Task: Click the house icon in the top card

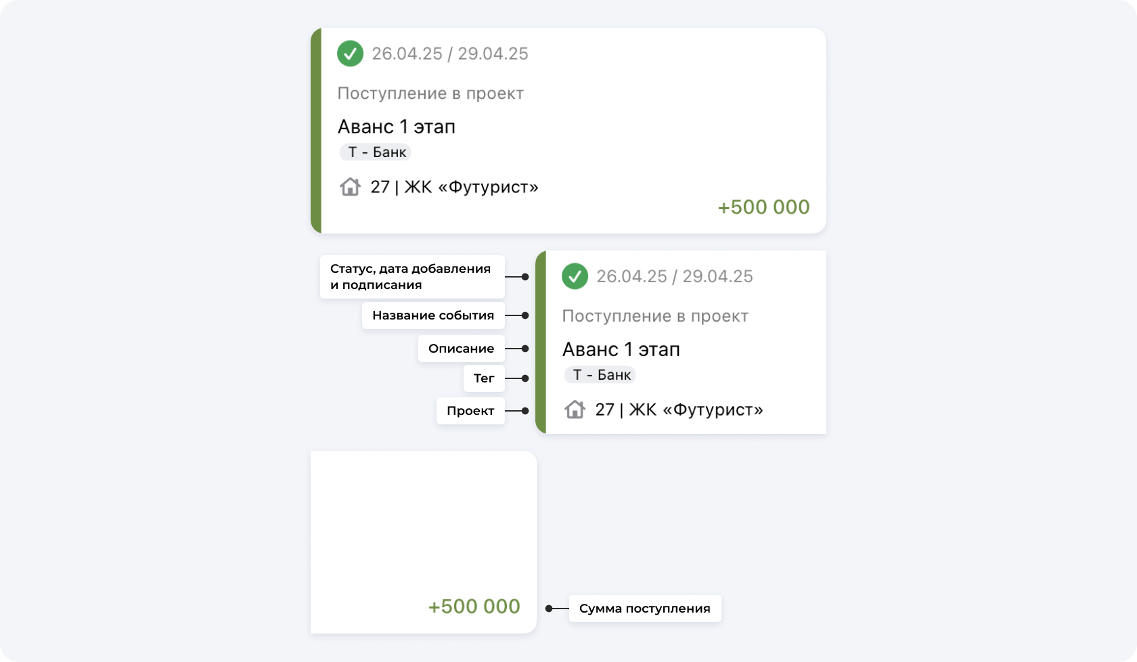Action: pos(350,186)
